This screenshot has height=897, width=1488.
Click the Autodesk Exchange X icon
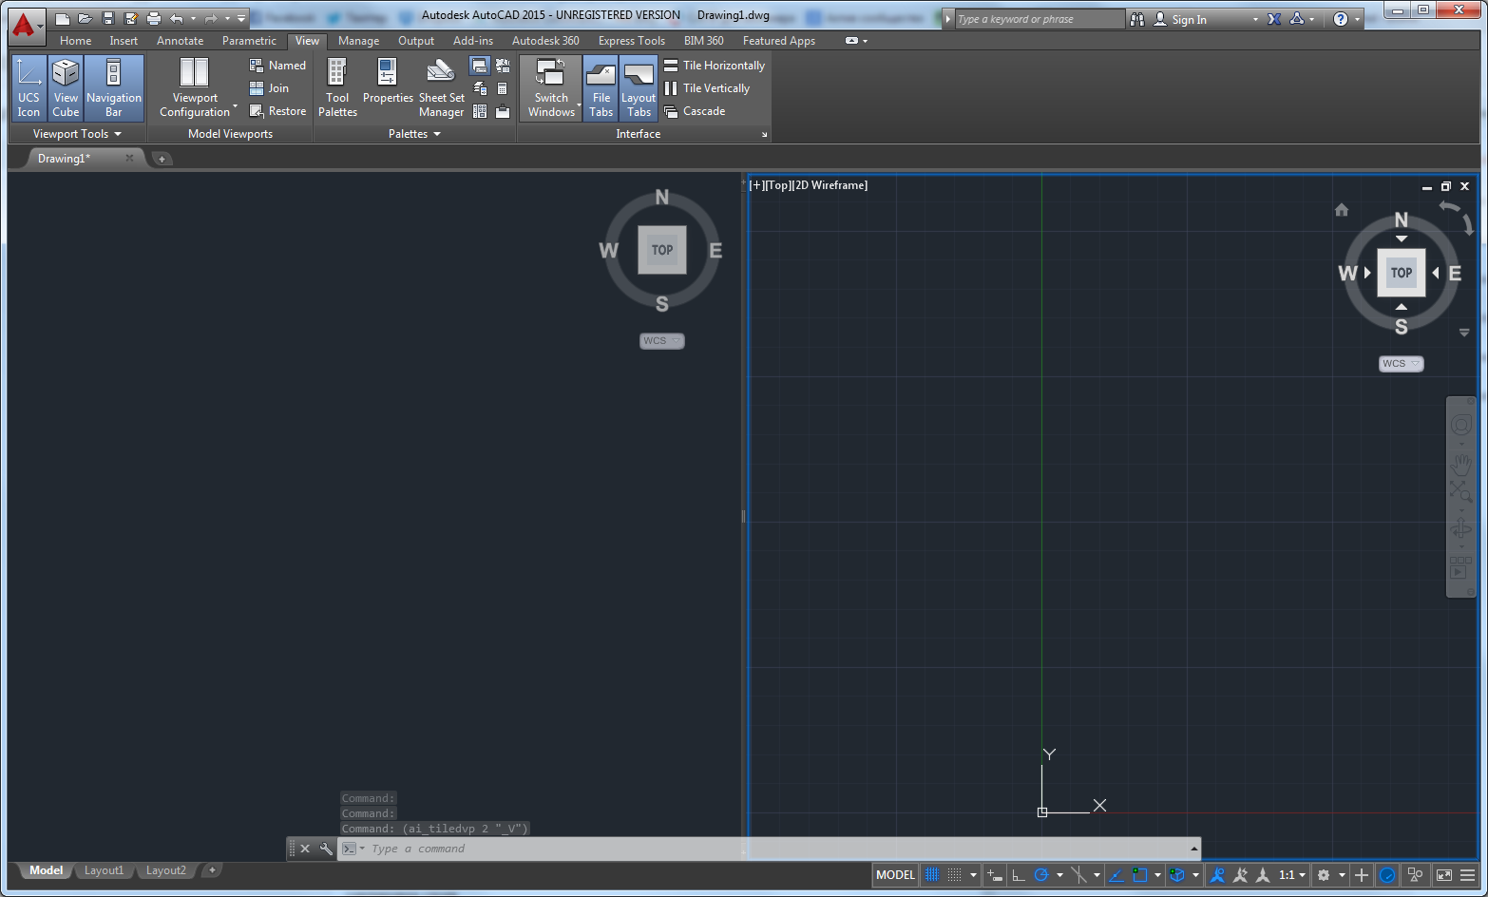point(1274,19)
